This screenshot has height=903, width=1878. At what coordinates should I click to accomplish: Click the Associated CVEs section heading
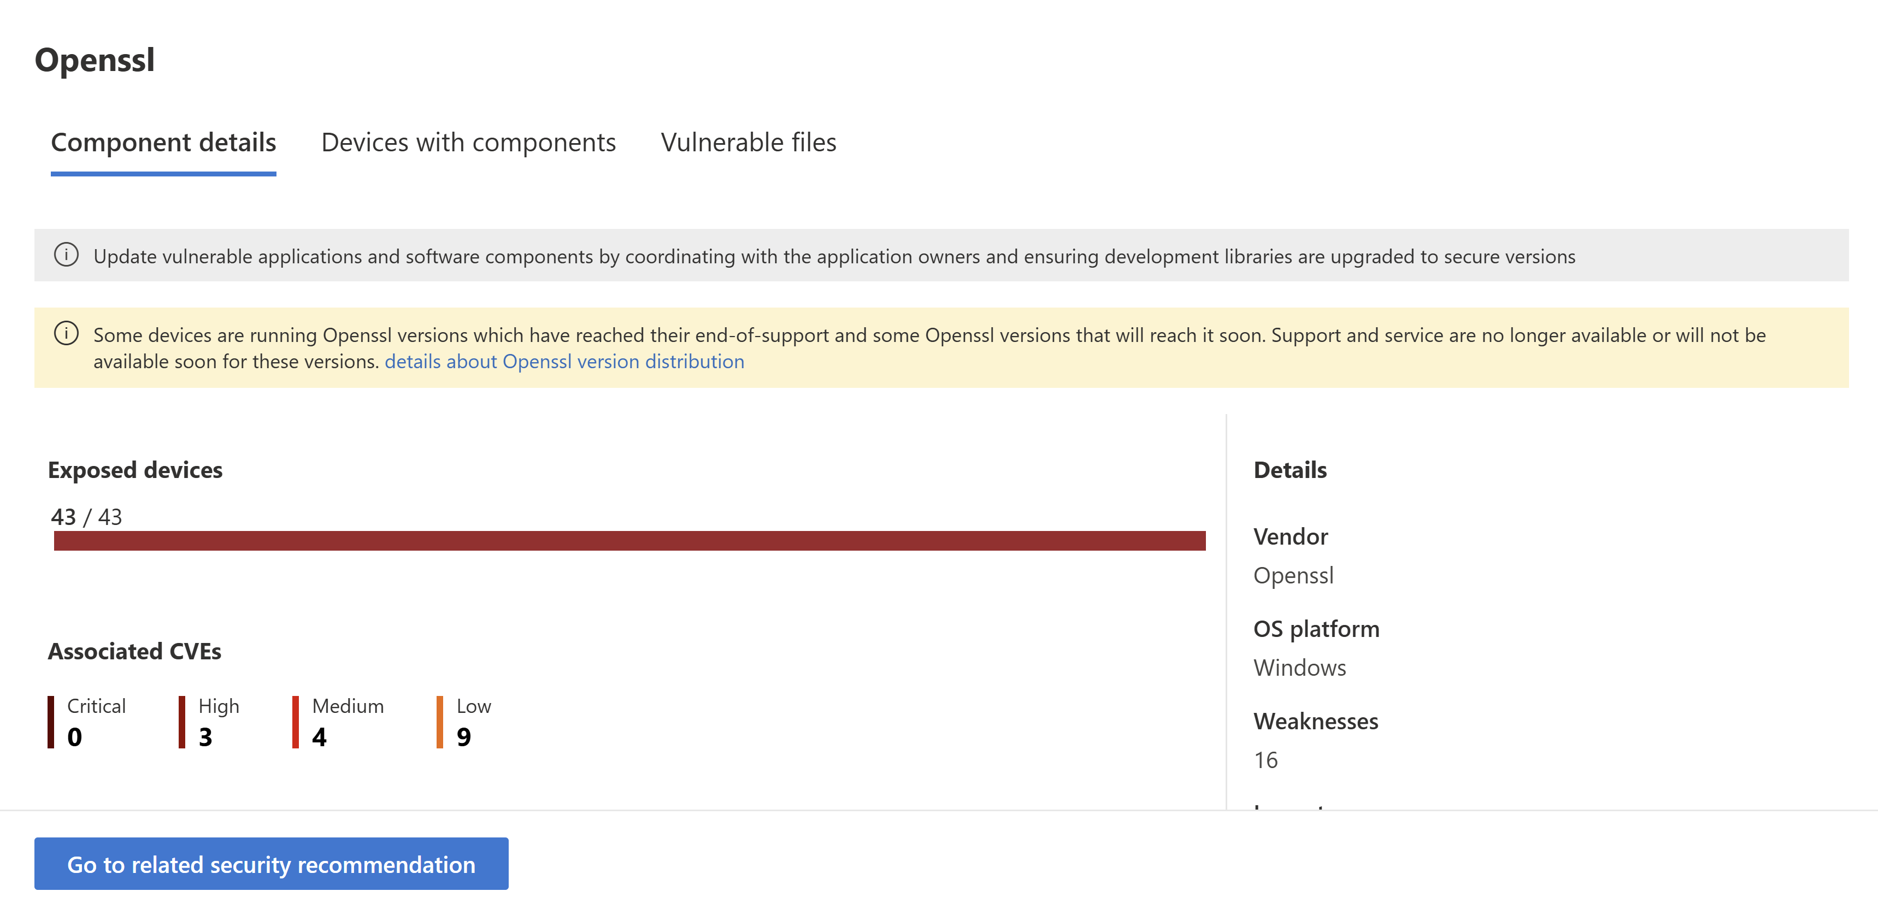(134, 651)
